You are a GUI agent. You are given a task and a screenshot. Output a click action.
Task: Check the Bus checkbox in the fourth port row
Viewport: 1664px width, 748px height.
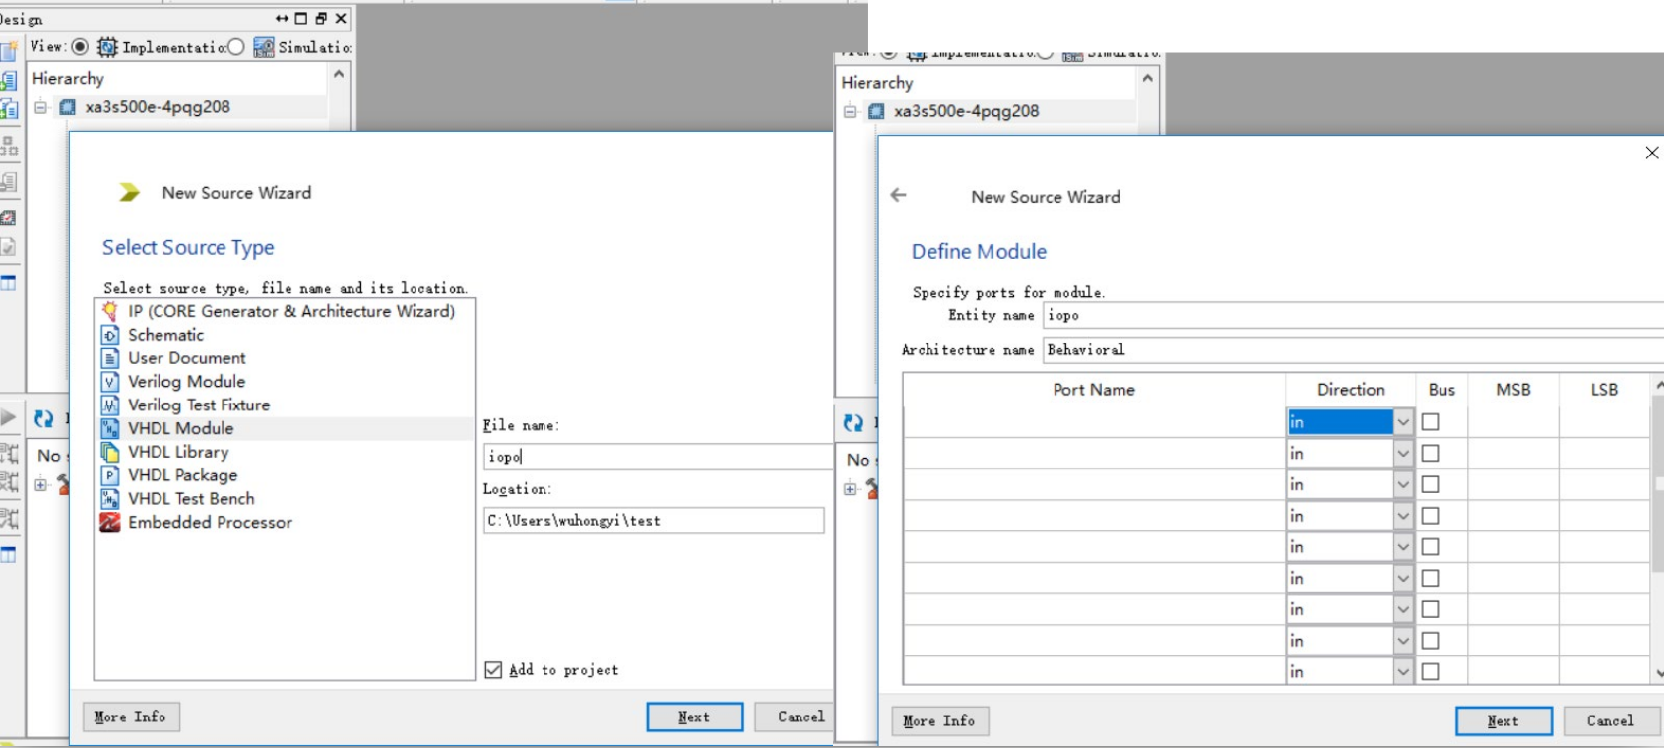[1431, 516]
